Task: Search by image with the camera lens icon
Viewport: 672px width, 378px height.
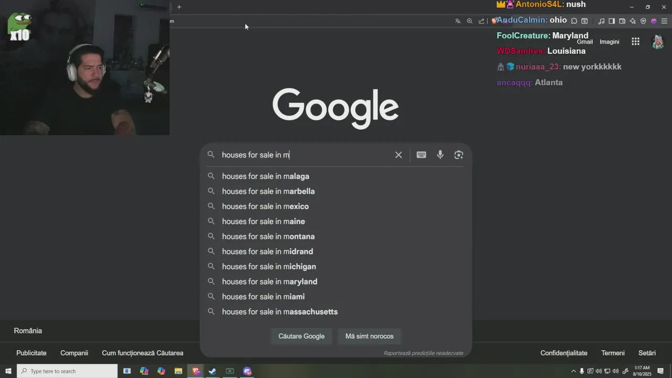Action: (x=459, y=155)
